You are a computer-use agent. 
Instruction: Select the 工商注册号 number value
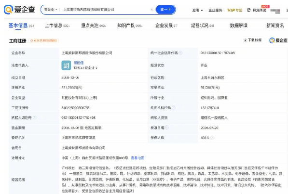pyautogui.click(x=75, y=108)
